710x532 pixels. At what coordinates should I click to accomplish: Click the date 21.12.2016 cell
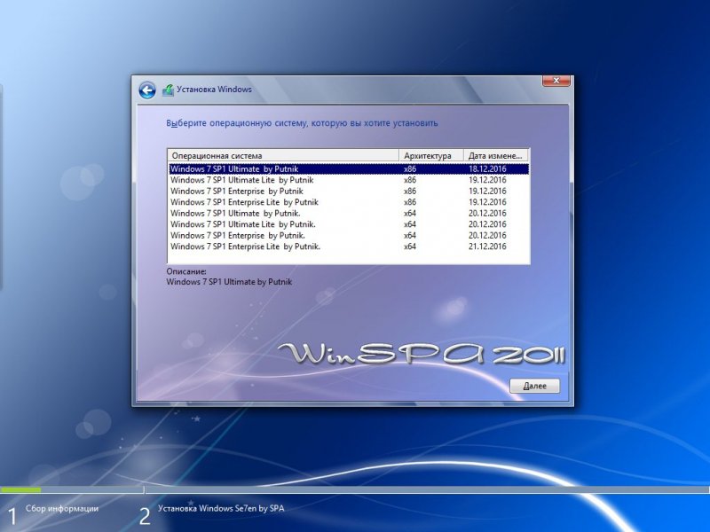point(487,246)
